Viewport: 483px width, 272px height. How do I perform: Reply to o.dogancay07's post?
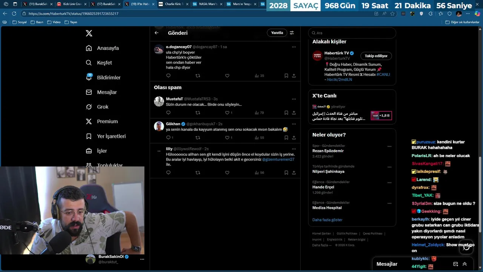point(168,76)
